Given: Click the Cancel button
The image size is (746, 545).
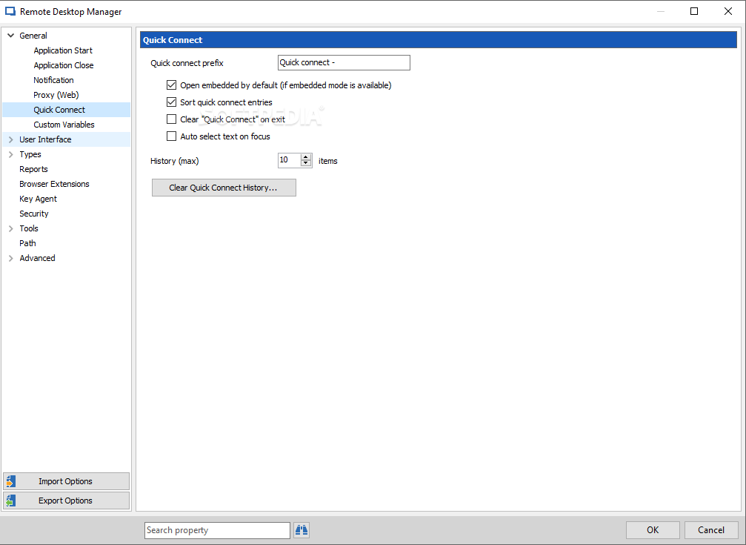Looking at the screenshot, I should [x=711, y=529].
